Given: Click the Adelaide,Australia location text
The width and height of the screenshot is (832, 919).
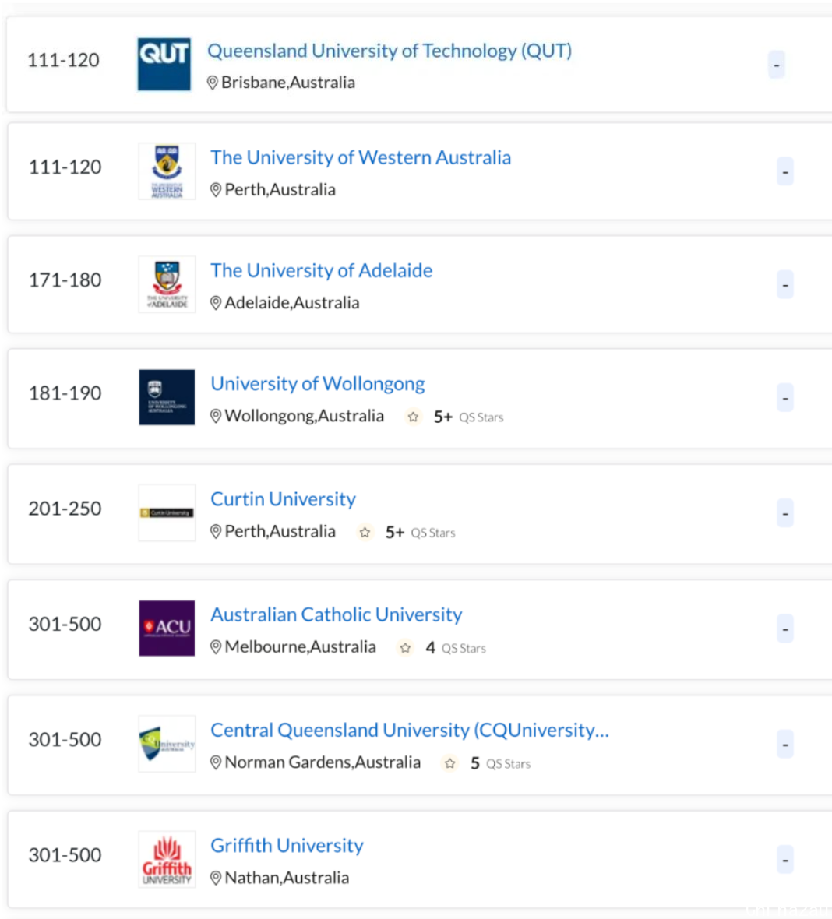Looking at the screenshot, I should [x=292, y=303].
